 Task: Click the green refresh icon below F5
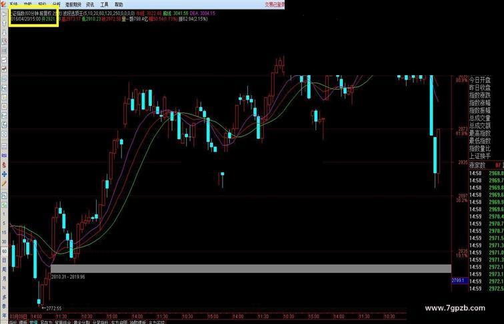click(x=4, y=204)
